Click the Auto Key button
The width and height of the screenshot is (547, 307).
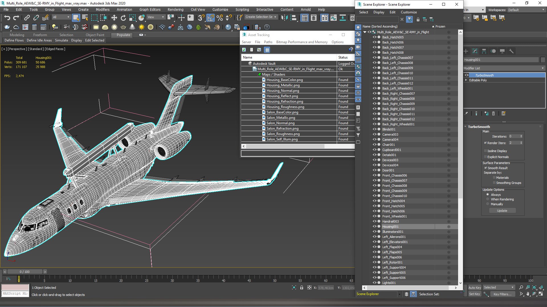click(x=474, y=288)
